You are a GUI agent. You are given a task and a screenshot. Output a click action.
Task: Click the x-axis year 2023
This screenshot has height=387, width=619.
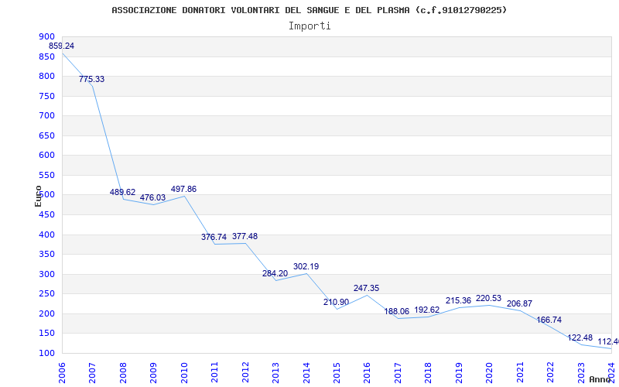click(x=581, y=372)
